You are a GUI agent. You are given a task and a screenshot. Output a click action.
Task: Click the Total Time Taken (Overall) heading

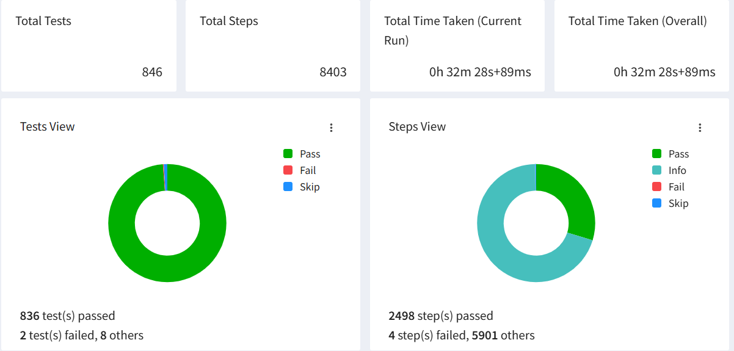click(638, 21)
